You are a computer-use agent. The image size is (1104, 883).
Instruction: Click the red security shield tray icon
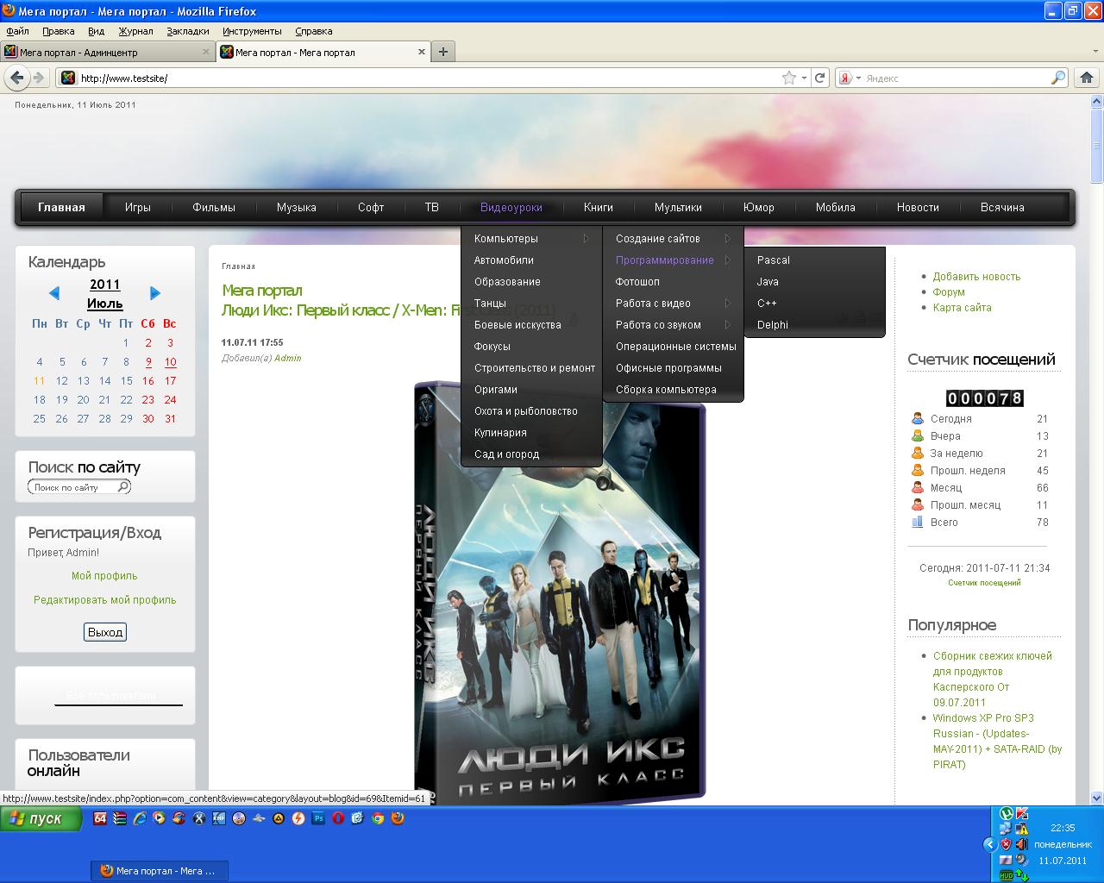coord(1006,844)
